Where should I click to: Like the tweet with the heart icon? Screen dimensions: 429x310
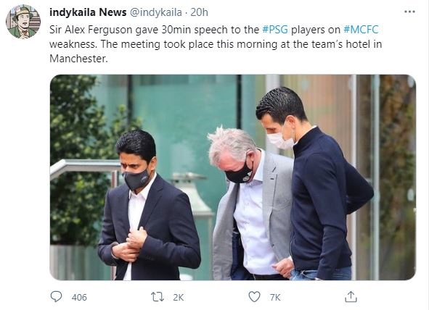(x=254, y=297)
